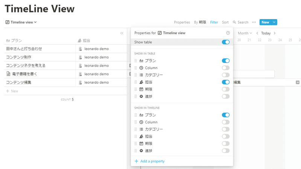The width and height of the screenshot is (301, 169).
Task: Click the arrow icon on 編集 timeline bar
Action: click(x=298, y=82)
